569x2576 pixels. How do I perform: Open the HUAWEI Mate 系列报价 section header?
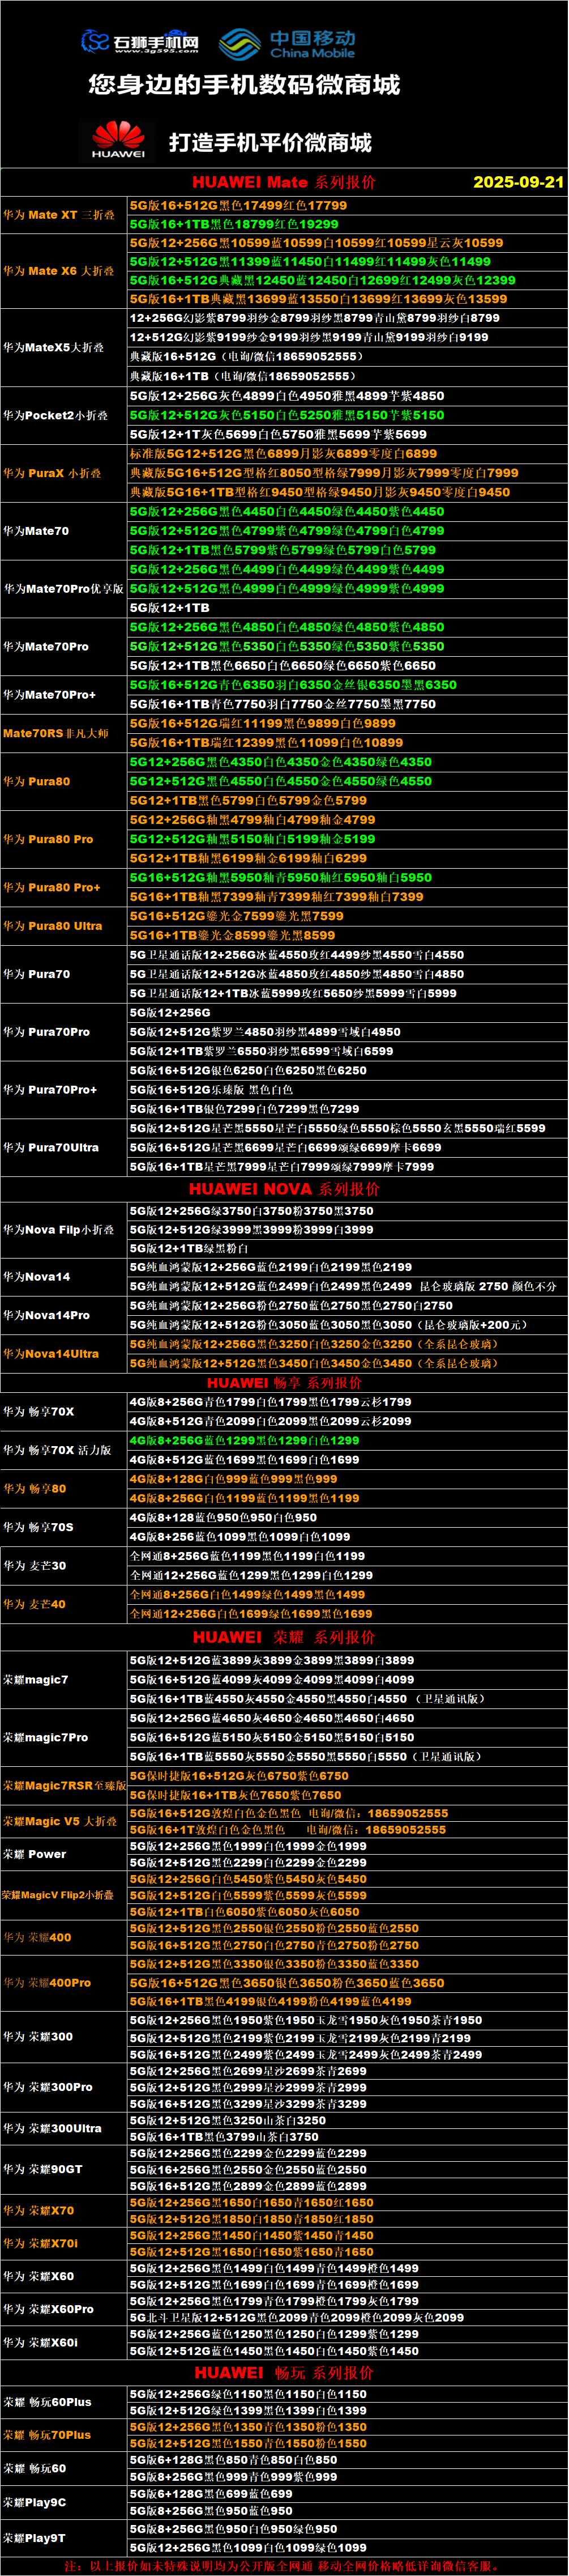pos(284,182)
